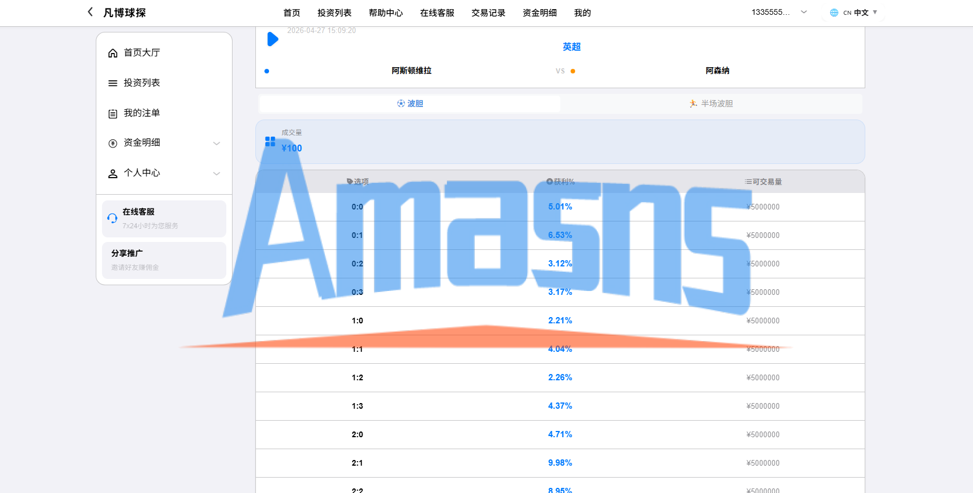Viewport: 973px width, 493px height.
Task: Select the 1:2 score row
Action: click(560, 378)
